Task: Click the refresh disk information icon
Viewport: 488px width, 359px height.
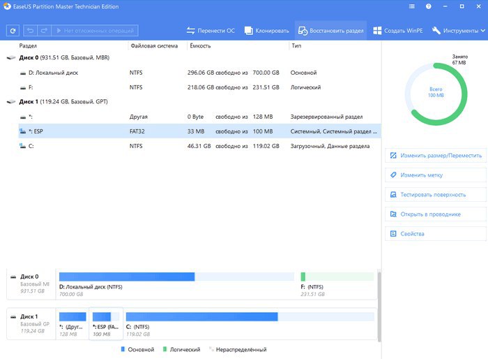Action: [13, 31]
